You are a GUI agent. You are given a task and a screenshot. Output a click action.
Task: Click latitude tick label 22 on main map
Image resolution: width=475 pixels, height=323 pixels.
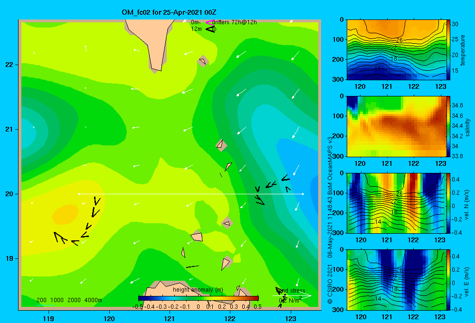point(9,65)
